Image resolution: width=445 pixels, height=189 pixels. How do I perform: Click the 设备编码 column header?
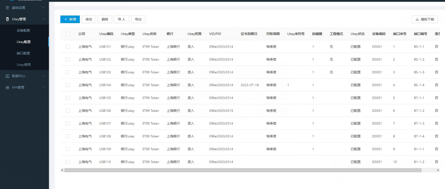[379, 34]
